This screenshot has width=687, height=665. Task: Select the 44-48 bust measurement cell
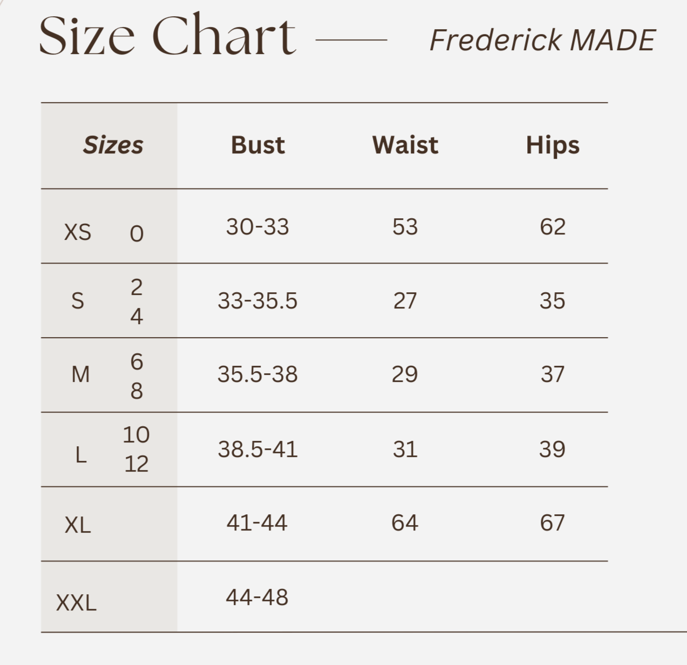coord(257,597)
